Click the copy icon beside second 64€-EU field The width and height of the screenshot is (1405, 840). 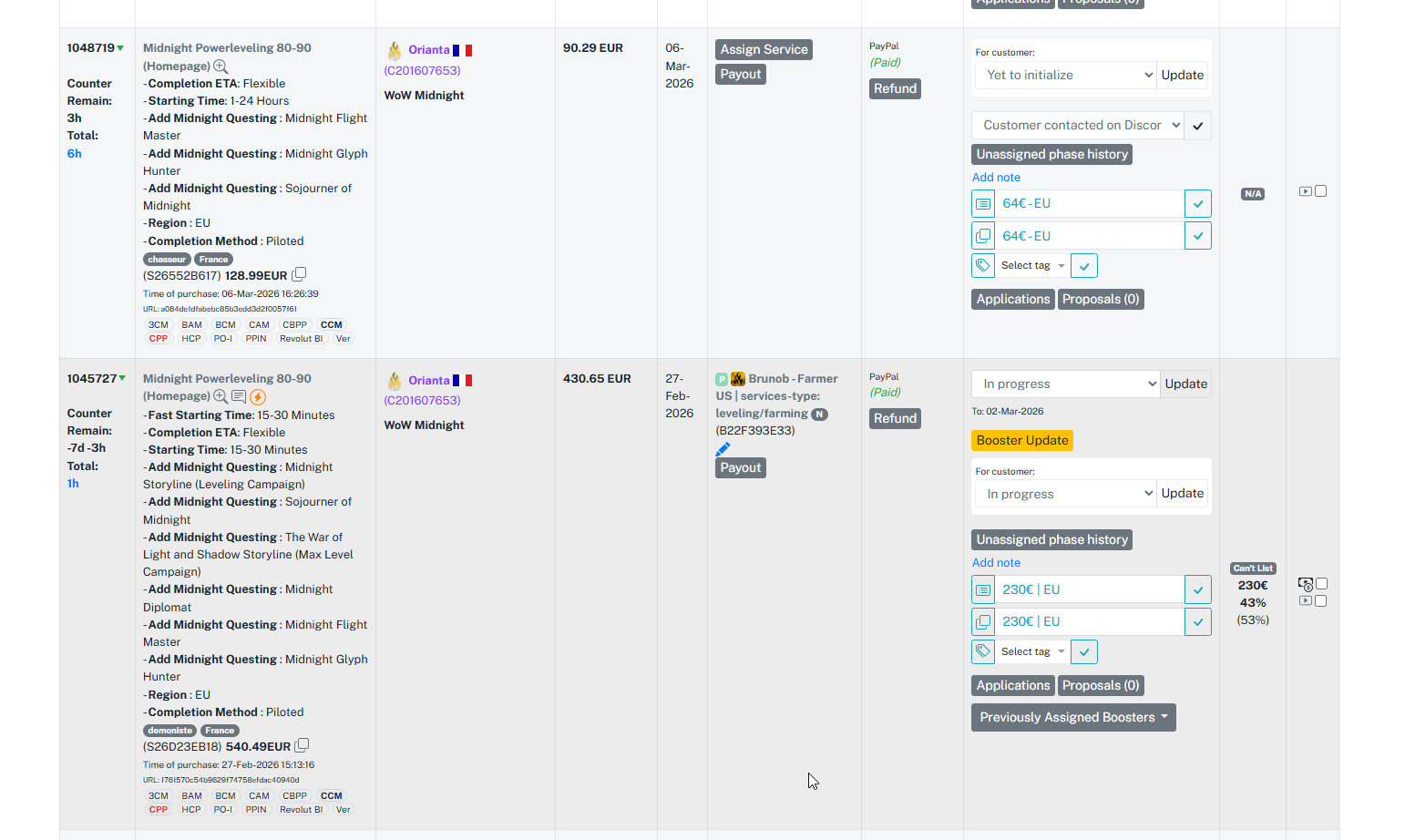[983, 236]
